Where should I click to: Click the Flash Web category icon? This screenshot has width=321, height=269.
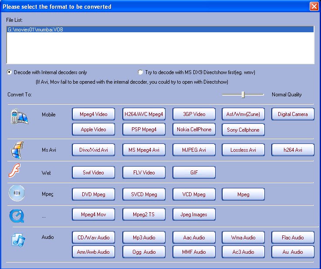tap(14, 170)
